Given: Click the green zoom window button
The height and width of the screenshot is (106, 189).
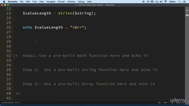Looking at the screenshot, I should tap(8, 5).
